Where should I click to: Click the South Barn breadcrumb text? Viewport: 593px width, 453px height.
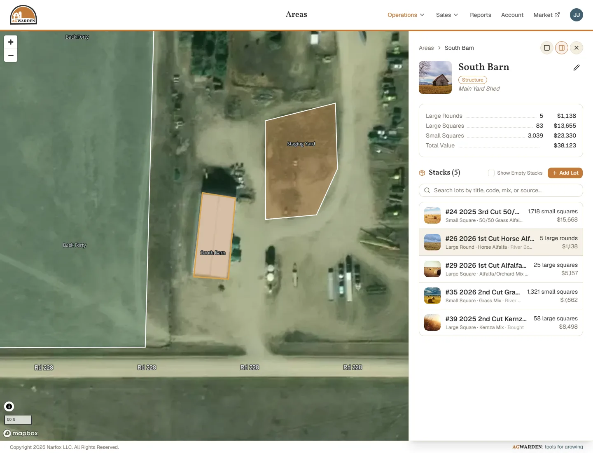(459, 48)
